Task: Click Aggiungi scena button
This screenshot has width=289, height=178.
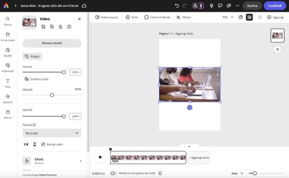Action: point(199,158)
